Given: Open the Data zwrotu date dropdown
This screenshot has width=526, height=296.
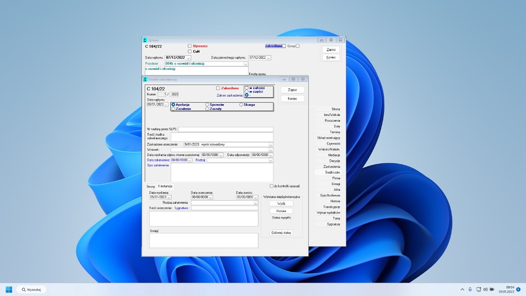Looking at the screenshot, I should point(256,197).
